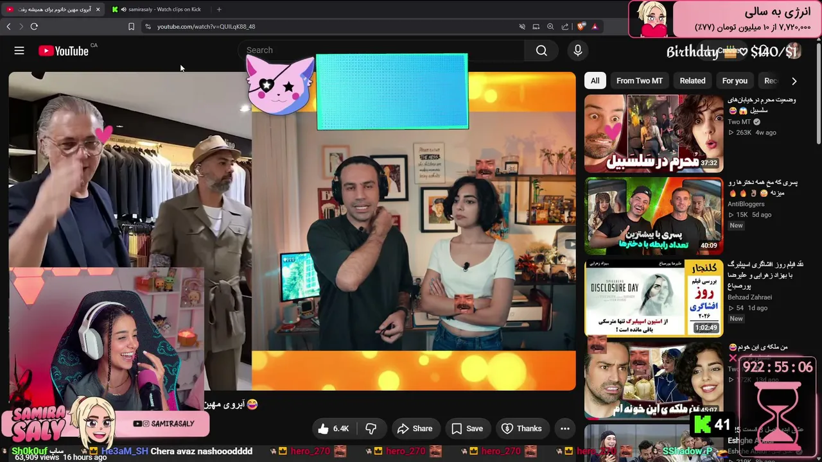822x462 pixels.
Task: Select the Related filter chip
Action: (692, 81)
